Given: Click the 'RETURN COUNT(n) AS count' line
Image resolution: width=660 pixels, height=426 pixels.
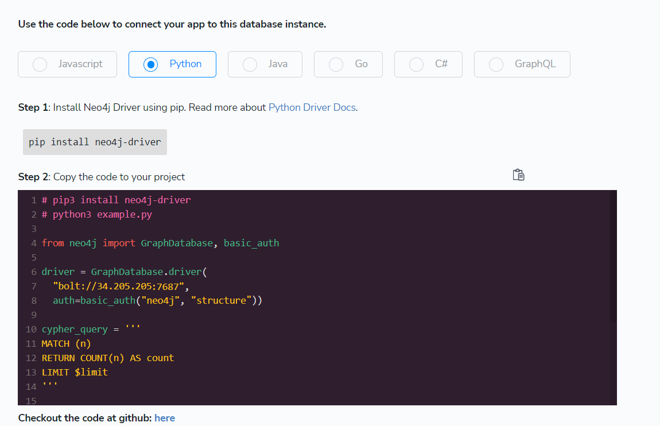Looking at the screenshot, I should [x=107, y=358].
